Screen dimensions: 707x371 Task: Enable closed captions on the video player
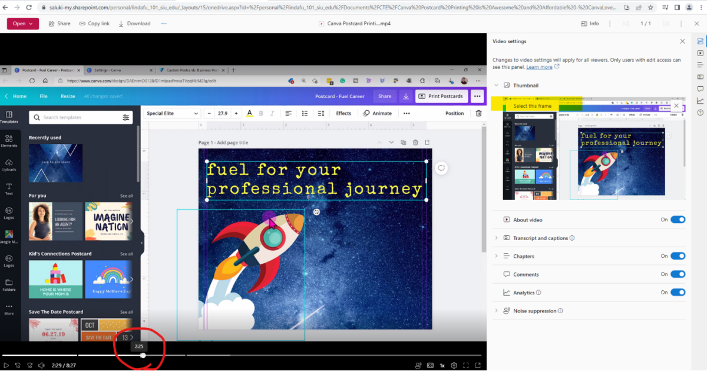[x=429, y=365]
